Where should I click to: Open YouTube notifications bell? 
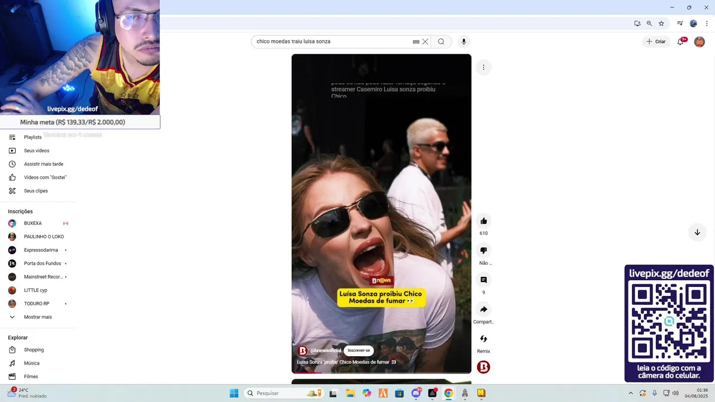(680, 41)
